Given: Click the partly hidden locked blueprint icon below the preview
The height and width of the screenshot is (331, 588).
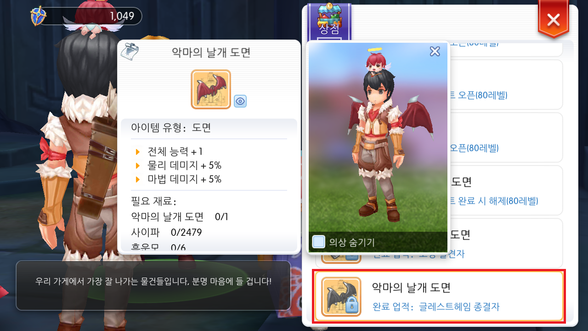Looking at the screenshot, I should (x=341, y=258).
